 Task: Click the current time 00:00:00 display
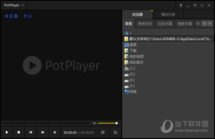tap(70, 133)
